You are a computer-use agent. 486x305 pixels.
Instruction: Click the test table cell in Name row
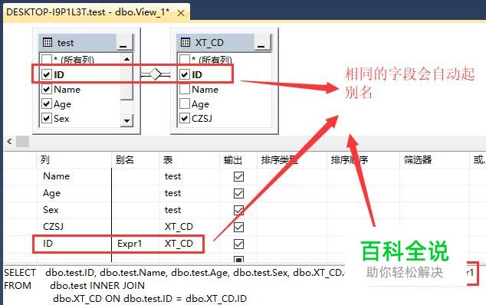pos(189,176)
